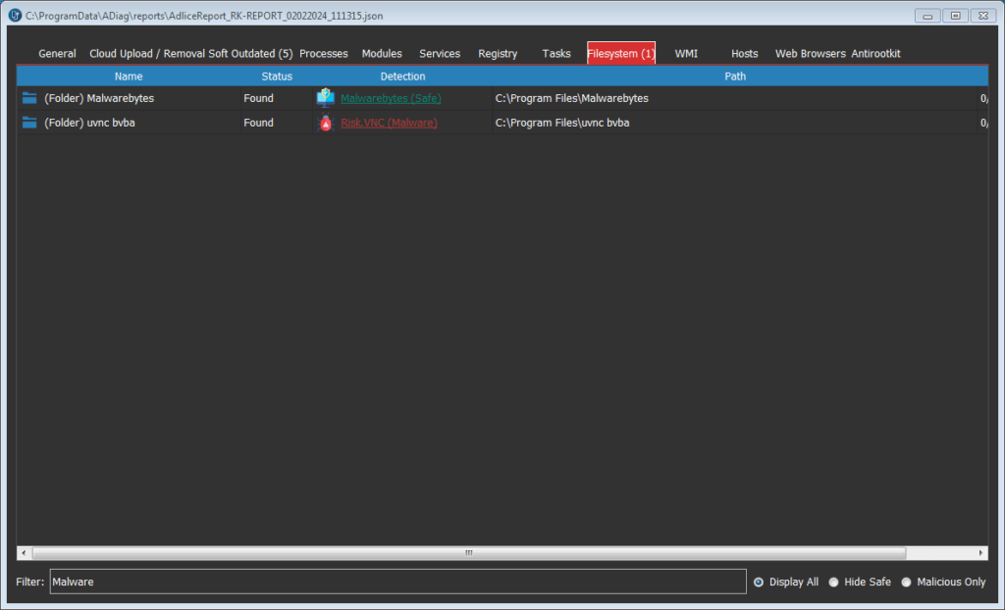Open the Processes tab

click(323, 54)
